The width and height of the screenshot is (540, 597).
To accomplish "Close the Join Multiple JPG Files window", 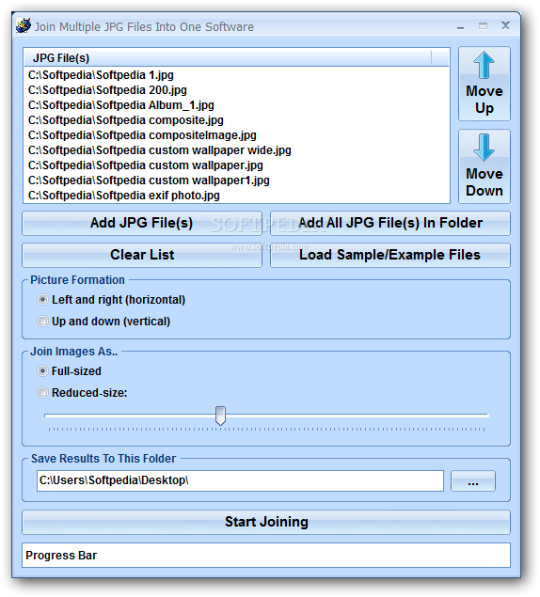I will click(505, 26).
